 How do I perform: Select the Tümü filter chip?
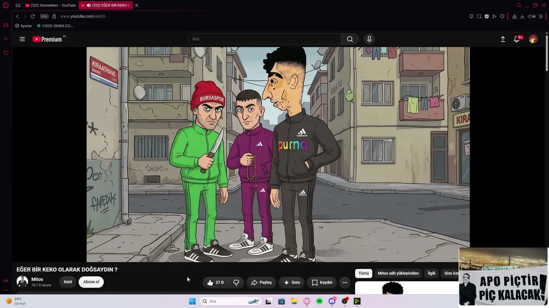(364, 273)
